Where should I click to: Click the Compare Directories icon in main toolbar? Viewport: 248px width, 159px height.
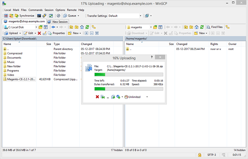point(6,16)
